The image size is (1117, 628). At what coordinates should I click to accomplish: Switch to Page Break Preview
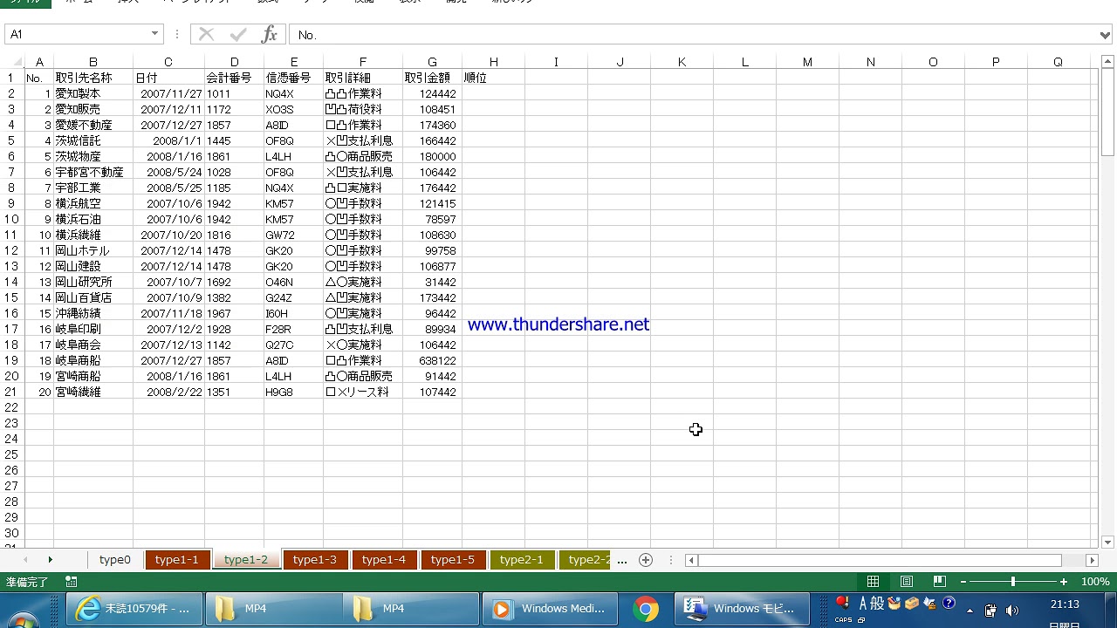coord(939,582)
